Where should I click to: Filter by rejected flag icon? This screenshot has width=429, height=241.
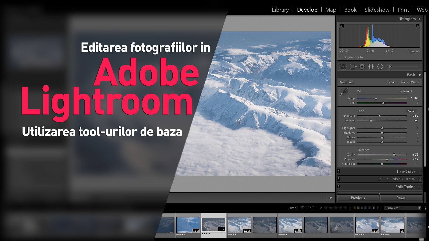tap(312, 208)
